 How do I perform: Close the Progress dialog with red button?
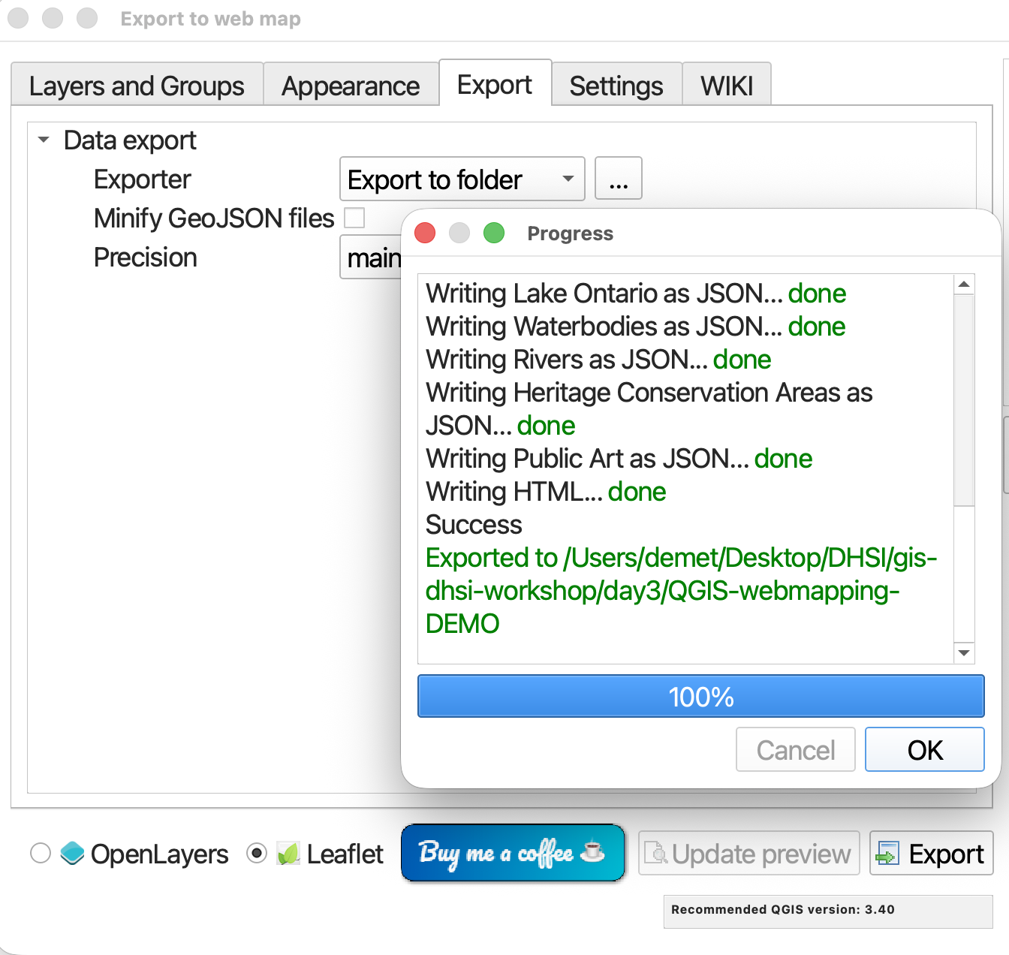click(x=425, y=233)
